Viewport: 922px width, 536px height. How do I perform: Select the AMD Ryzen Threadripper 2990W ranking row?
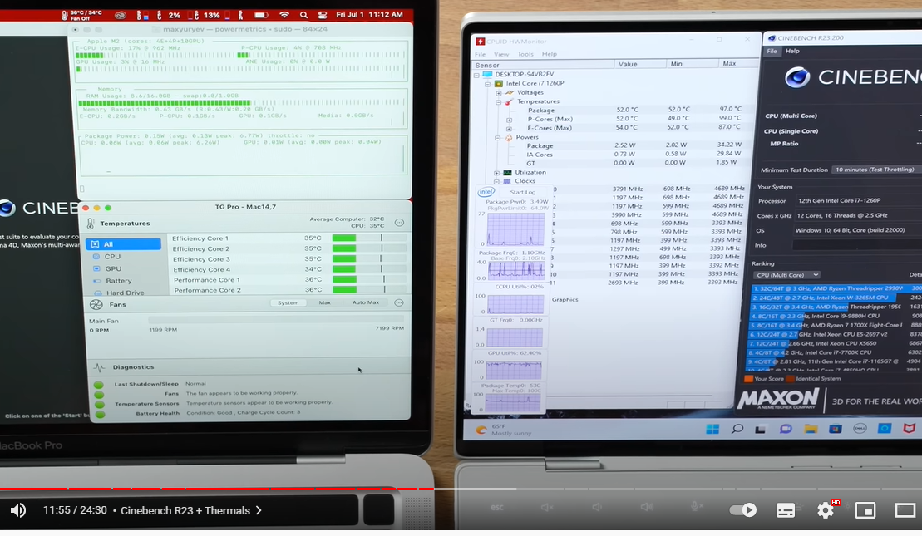836,288
